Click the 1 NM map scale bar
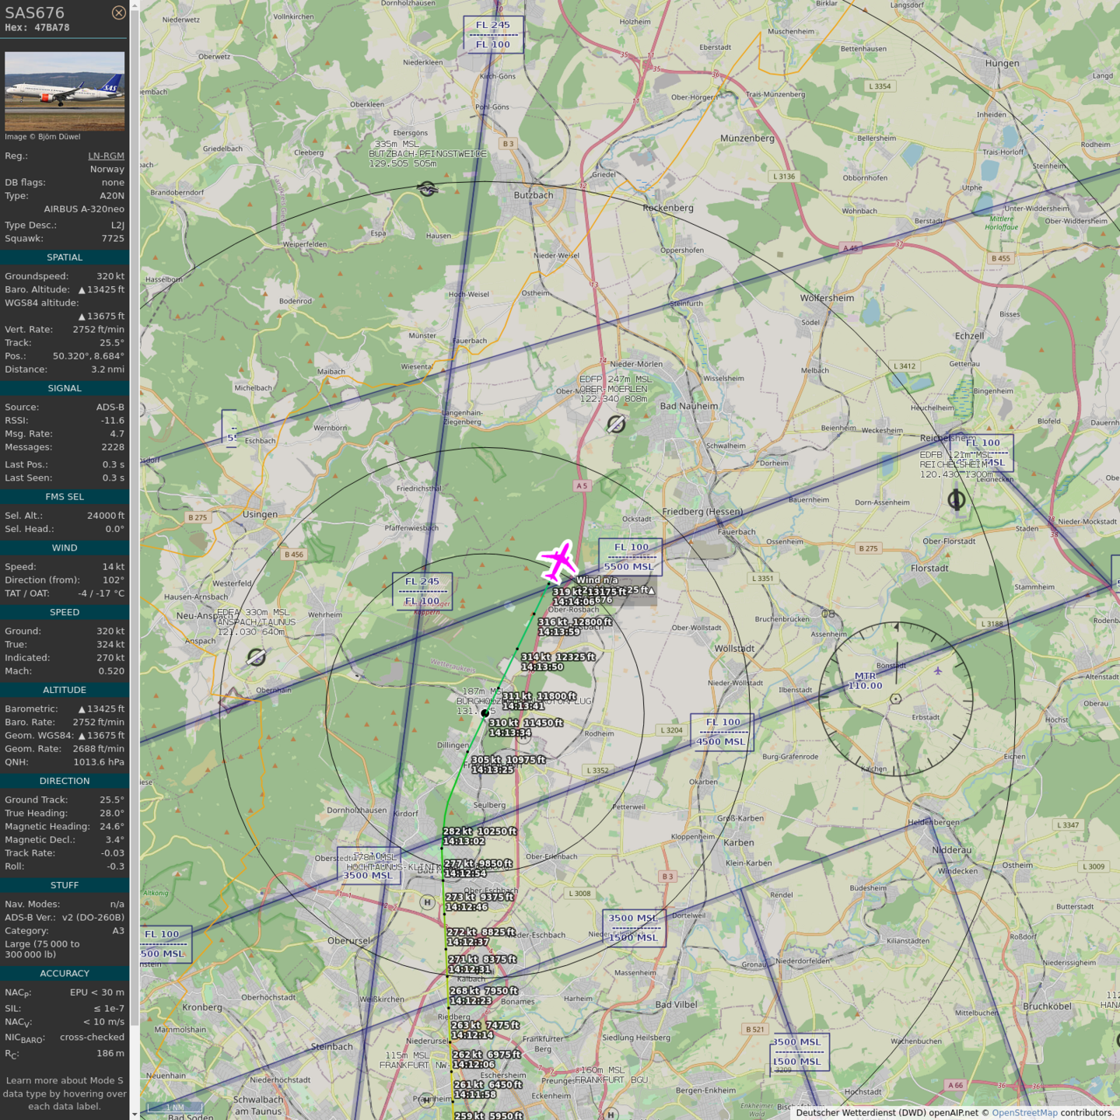The width and height of the screenshot is (1120, 1120). [x=175, y=1107]
